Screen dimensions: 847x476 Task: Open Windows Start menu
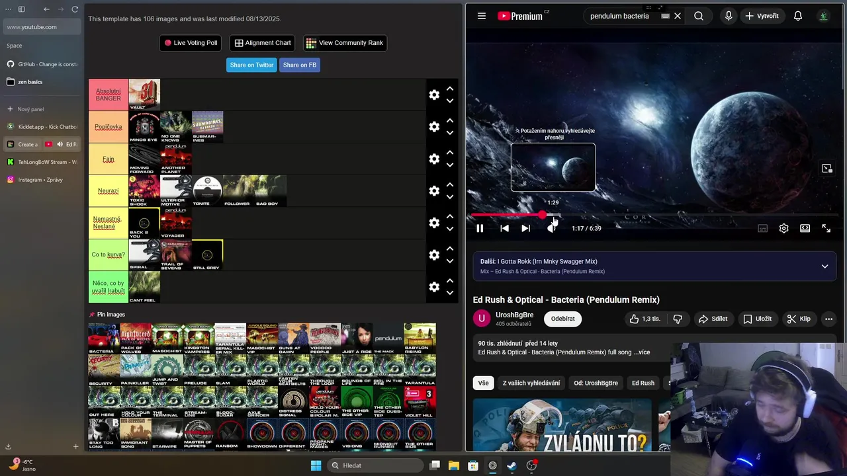tap(316, 465)
